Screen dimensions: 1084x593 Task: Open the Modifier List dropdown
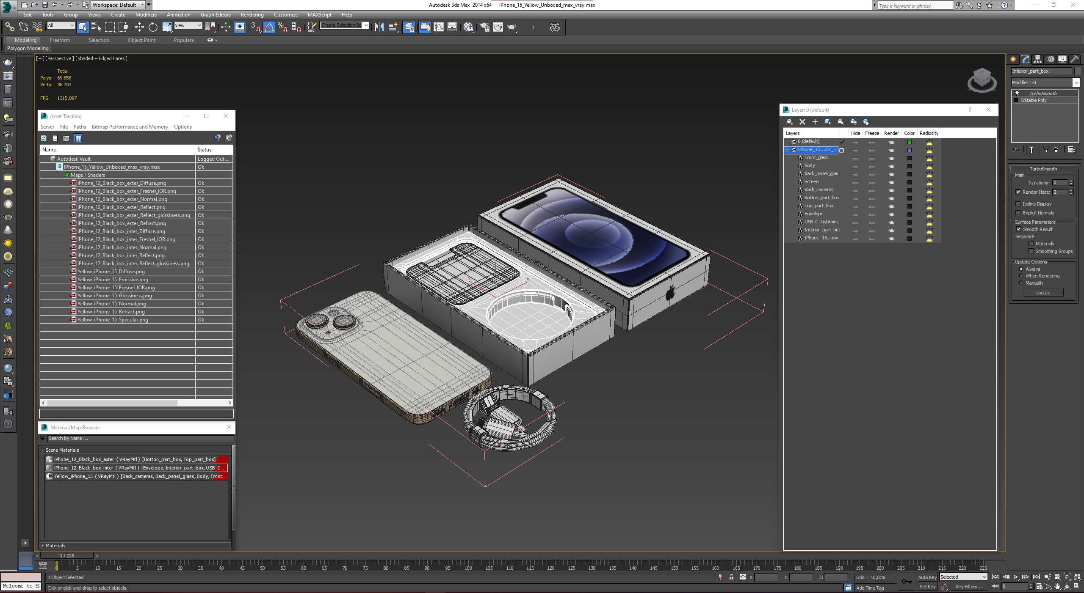tap(1076, 82)
